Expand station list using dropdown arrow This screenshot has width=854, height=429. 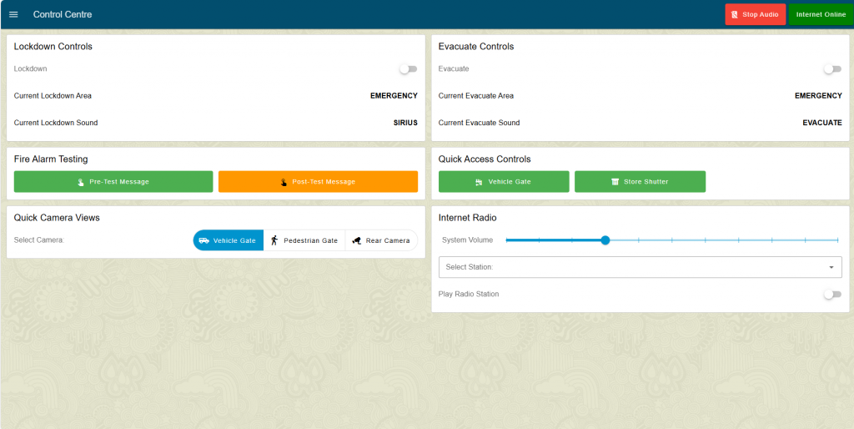click(x=831, y=267)
